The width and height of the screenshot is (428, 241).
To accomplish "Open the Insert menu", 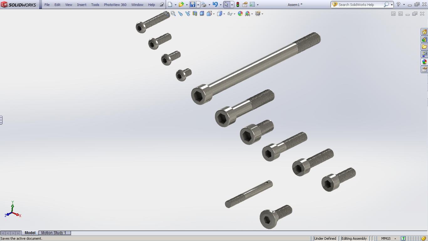I will coord(82,5).
